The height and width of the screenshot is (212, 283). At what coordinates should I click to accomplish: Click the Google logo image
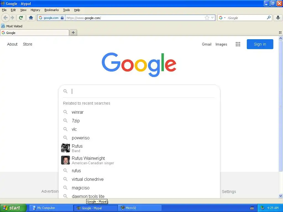pyautogui.click(x=139, y=65)
